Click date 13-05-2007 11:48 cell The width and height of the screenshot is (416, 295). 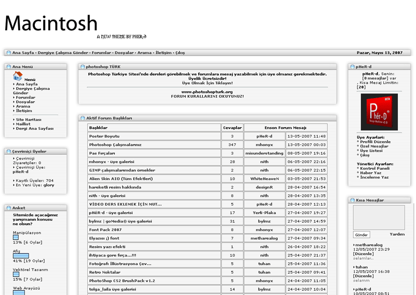pos(306,136)
